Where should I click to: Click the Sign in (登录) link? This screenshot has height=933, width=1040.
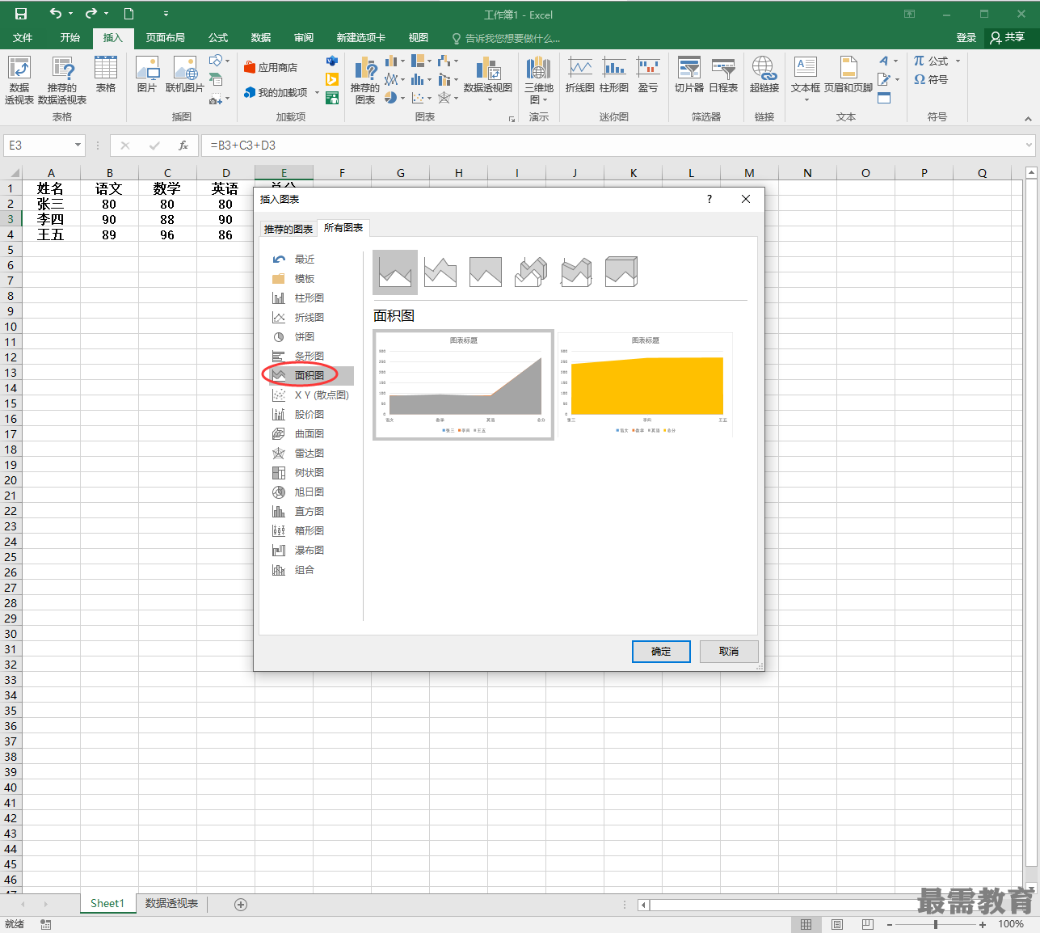pos(966,38)
